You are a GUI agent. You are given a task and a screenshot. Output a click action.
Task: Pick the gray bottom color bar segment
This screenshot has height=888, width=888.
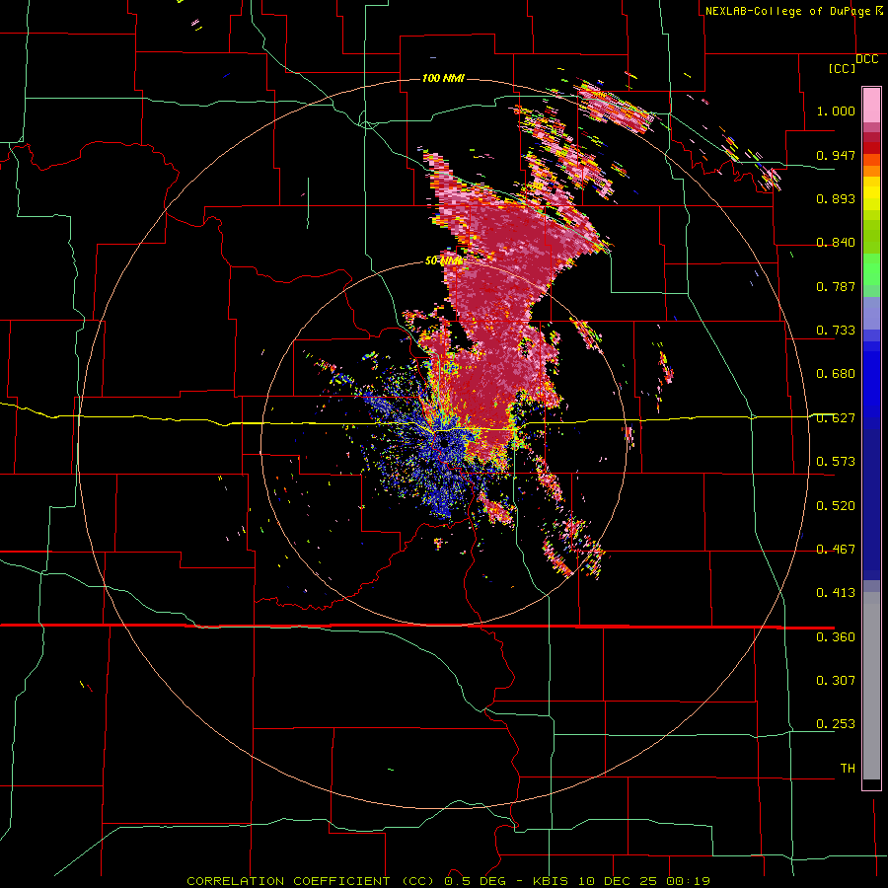871,686
